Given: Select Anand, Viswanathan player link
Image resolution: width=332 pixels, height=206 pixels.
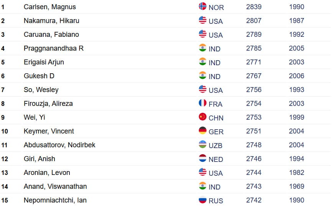Looking at the screenshot, I should pyautogui.click(x=55, y=186).
